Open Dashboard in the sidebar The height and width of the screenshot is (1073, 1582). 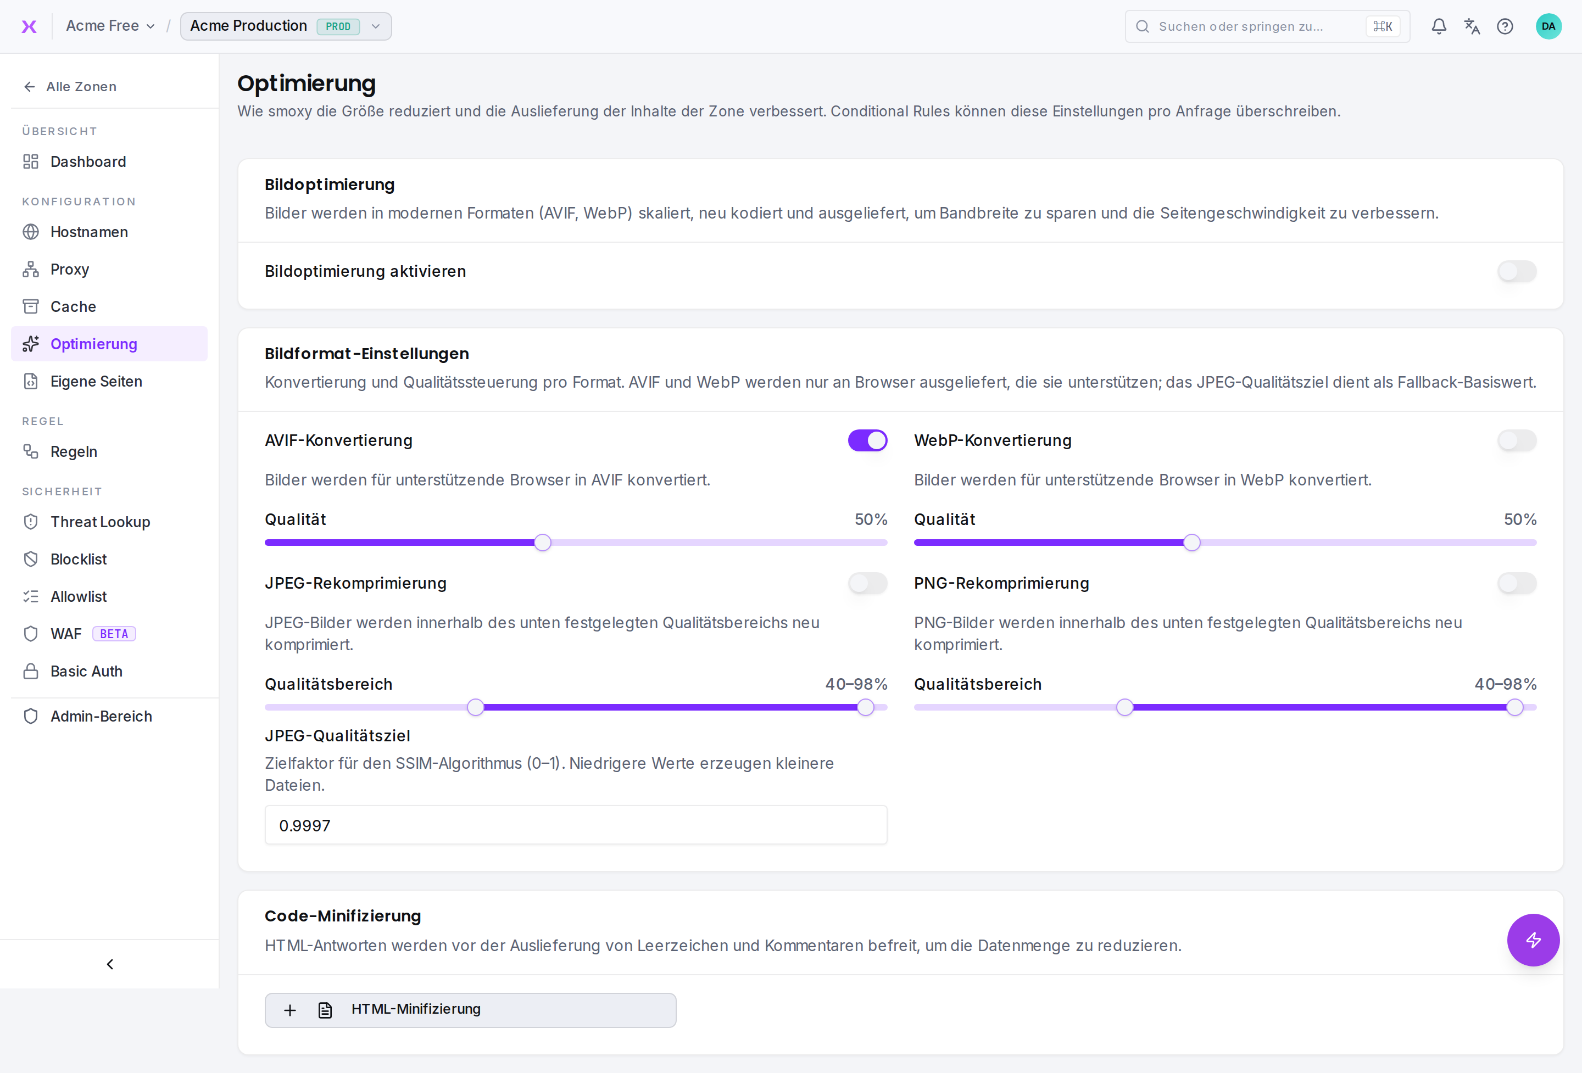pos(110,161)
